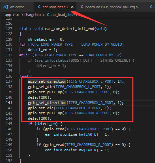
Task: Click 'chargebox' breadcrumb segment
Action: point(33,15)
